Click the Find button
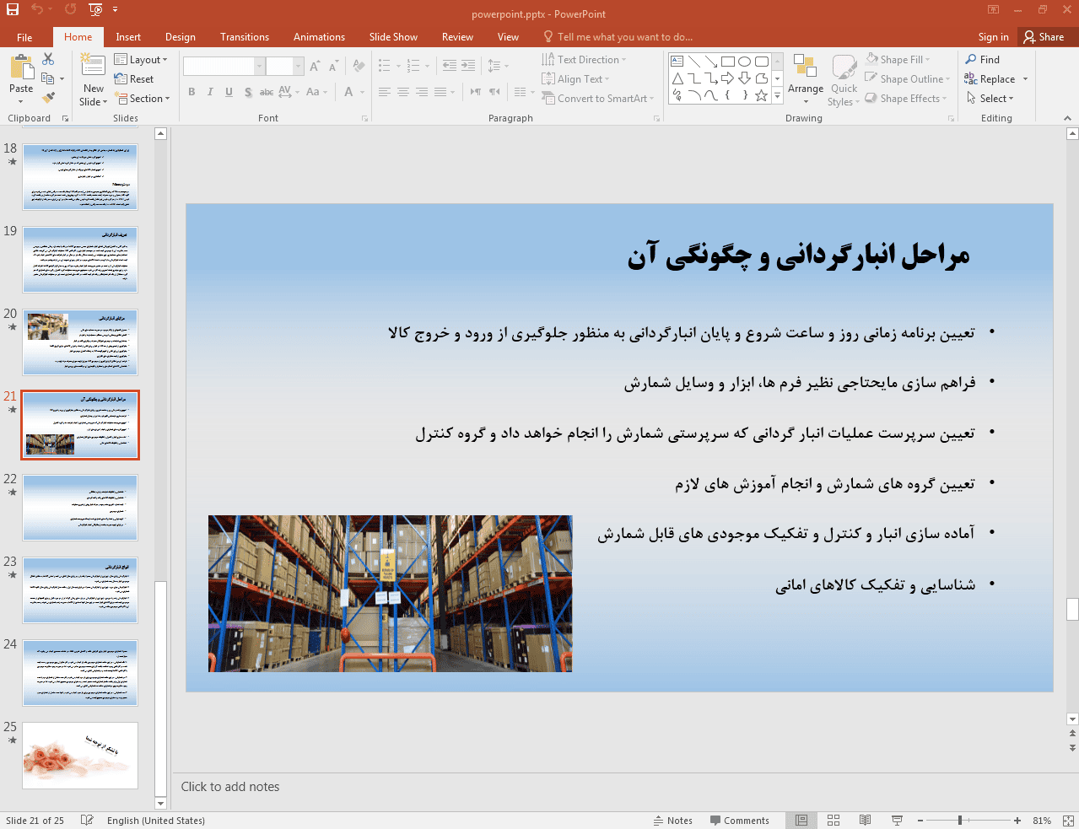This screenshot has width=1079, height=829. 983,60
